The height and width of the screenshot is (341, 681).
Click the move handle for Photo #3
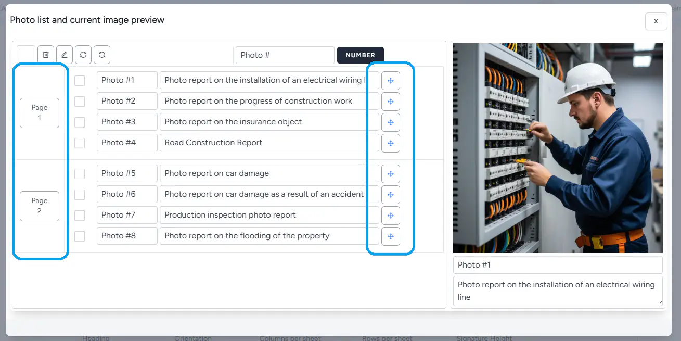tap(391, 122)
